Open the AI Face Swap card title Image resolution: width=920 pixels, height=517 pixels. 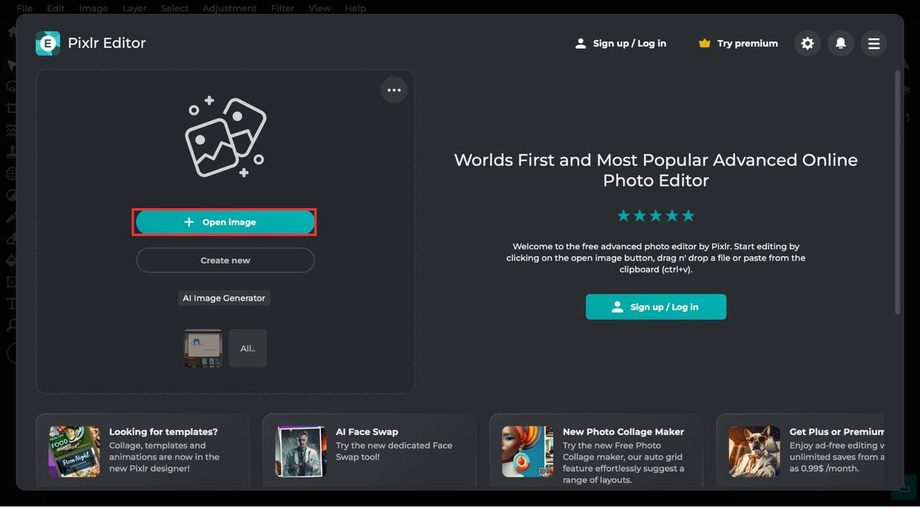[367, 432]
